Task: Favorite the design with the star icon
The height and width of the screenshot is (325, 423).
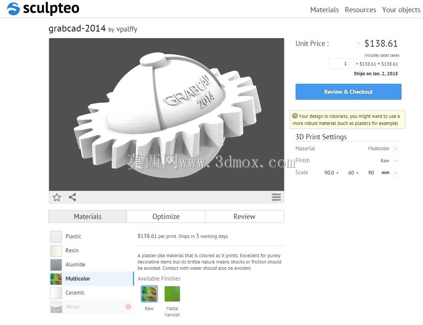Action: tap(57, 197)
